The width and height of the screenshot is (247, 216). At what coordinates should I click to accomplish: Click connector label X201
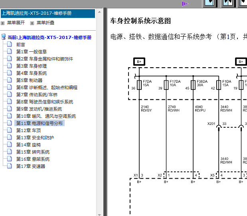click(211, 124)
